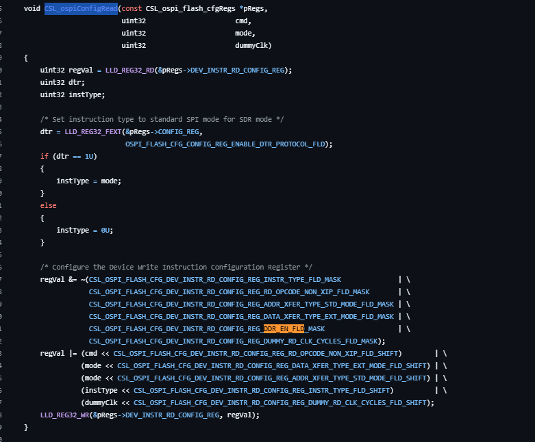Click the DATA_XFER_TYPE_EXT_MODE_FLD_MASK constant
The height and width of the screenshot is (442, 535).
pos(241,317)
